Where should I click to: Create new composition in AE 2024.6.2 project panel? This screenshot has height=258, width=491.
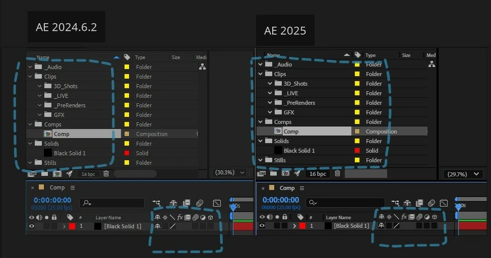(57, 174)
